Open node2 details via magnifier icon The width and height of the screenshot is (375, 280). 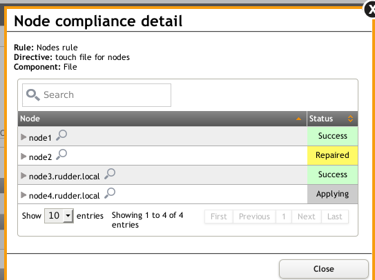click(61, 154)
